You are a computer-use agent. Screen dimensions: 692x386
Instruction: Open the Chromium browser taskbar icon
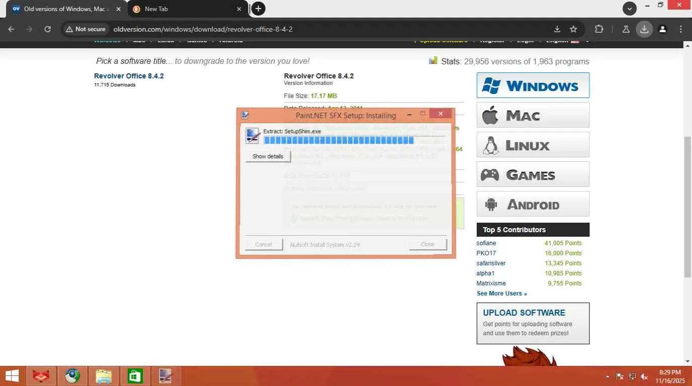[x=72, y=376]
